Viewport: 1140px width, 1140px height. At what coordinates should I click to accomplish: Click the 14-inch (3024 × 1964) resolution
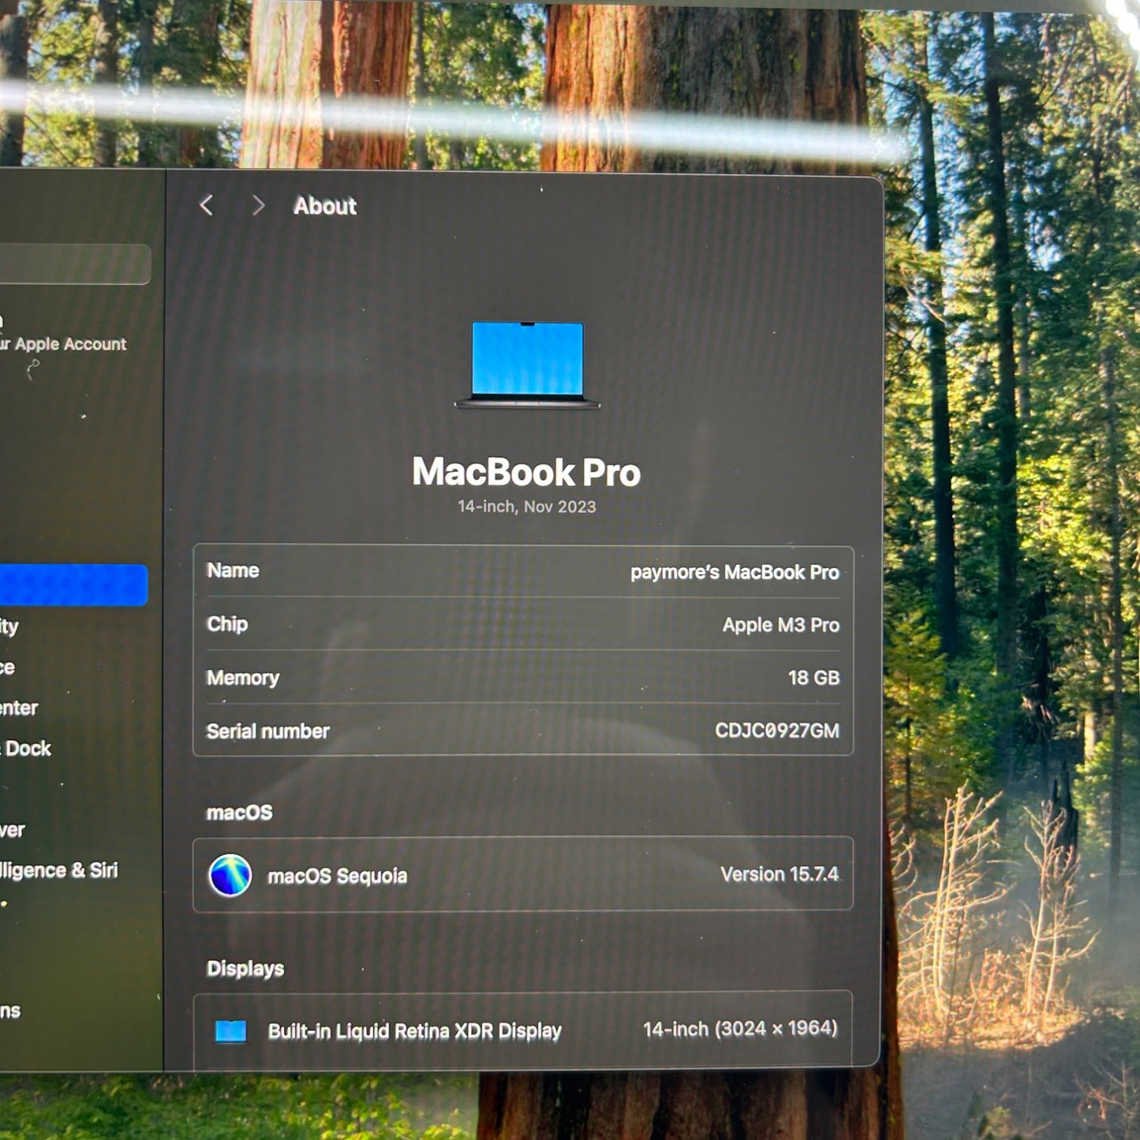[x=740, y=1029]
